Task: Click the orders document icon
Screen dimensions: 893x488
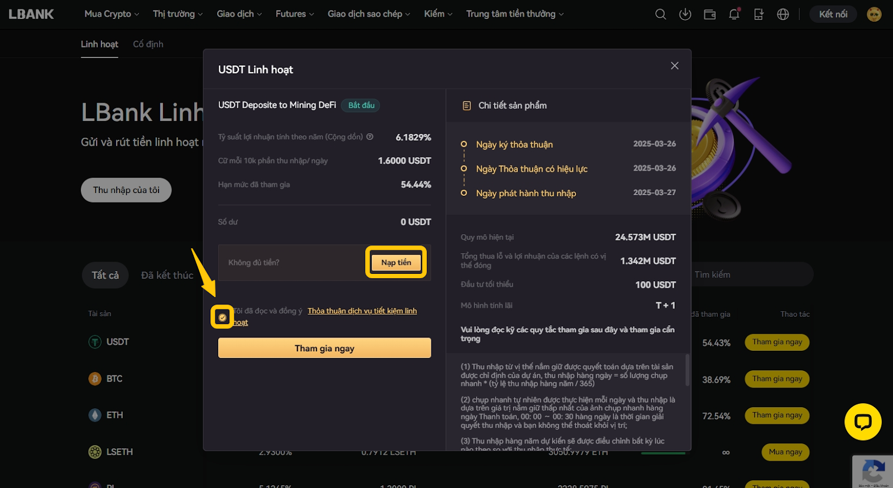Action: pos(758,15)
